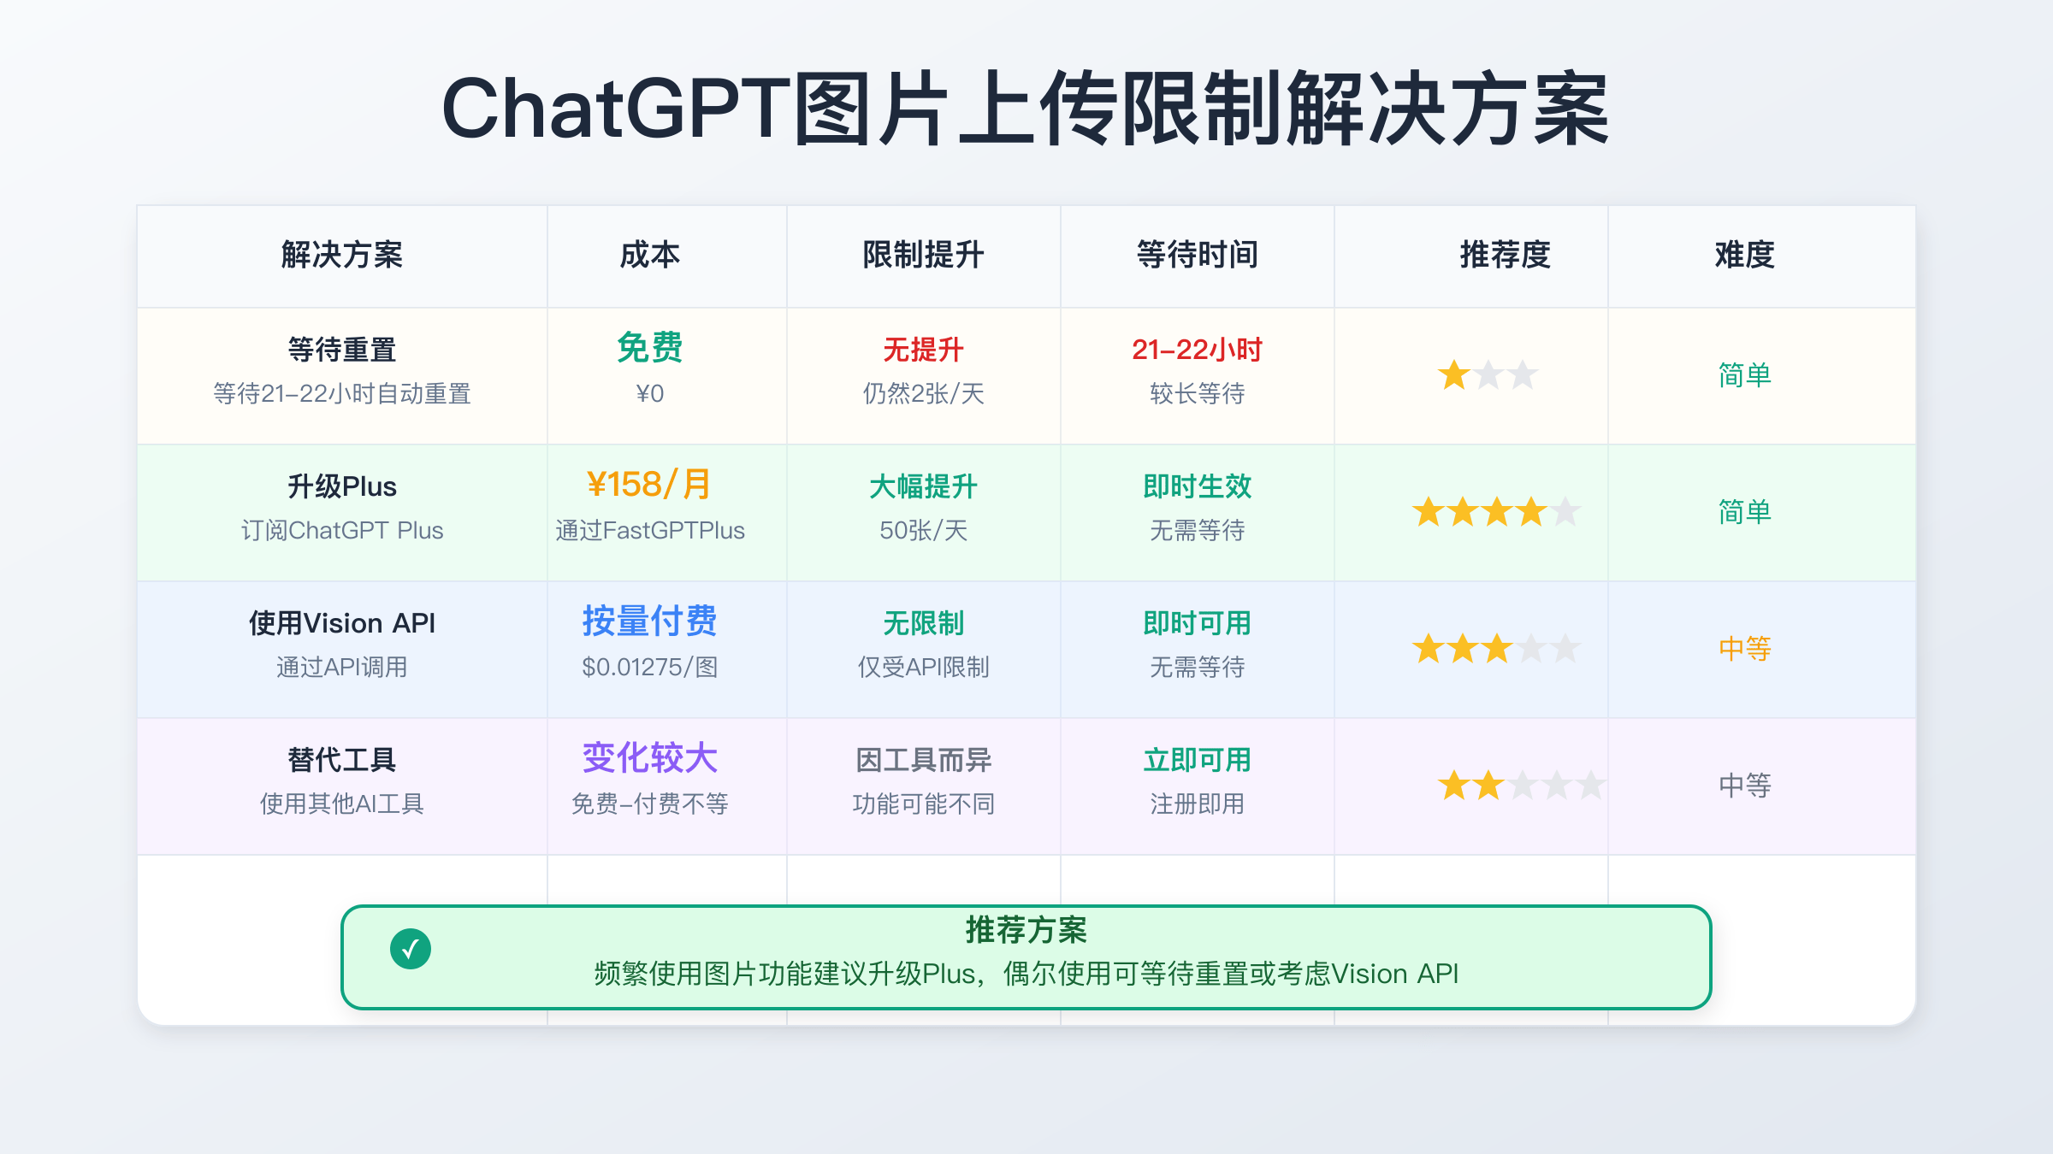Click the green 大幅提升 label
This screenshot has width=2053, height=1154.
coord(924,486)
